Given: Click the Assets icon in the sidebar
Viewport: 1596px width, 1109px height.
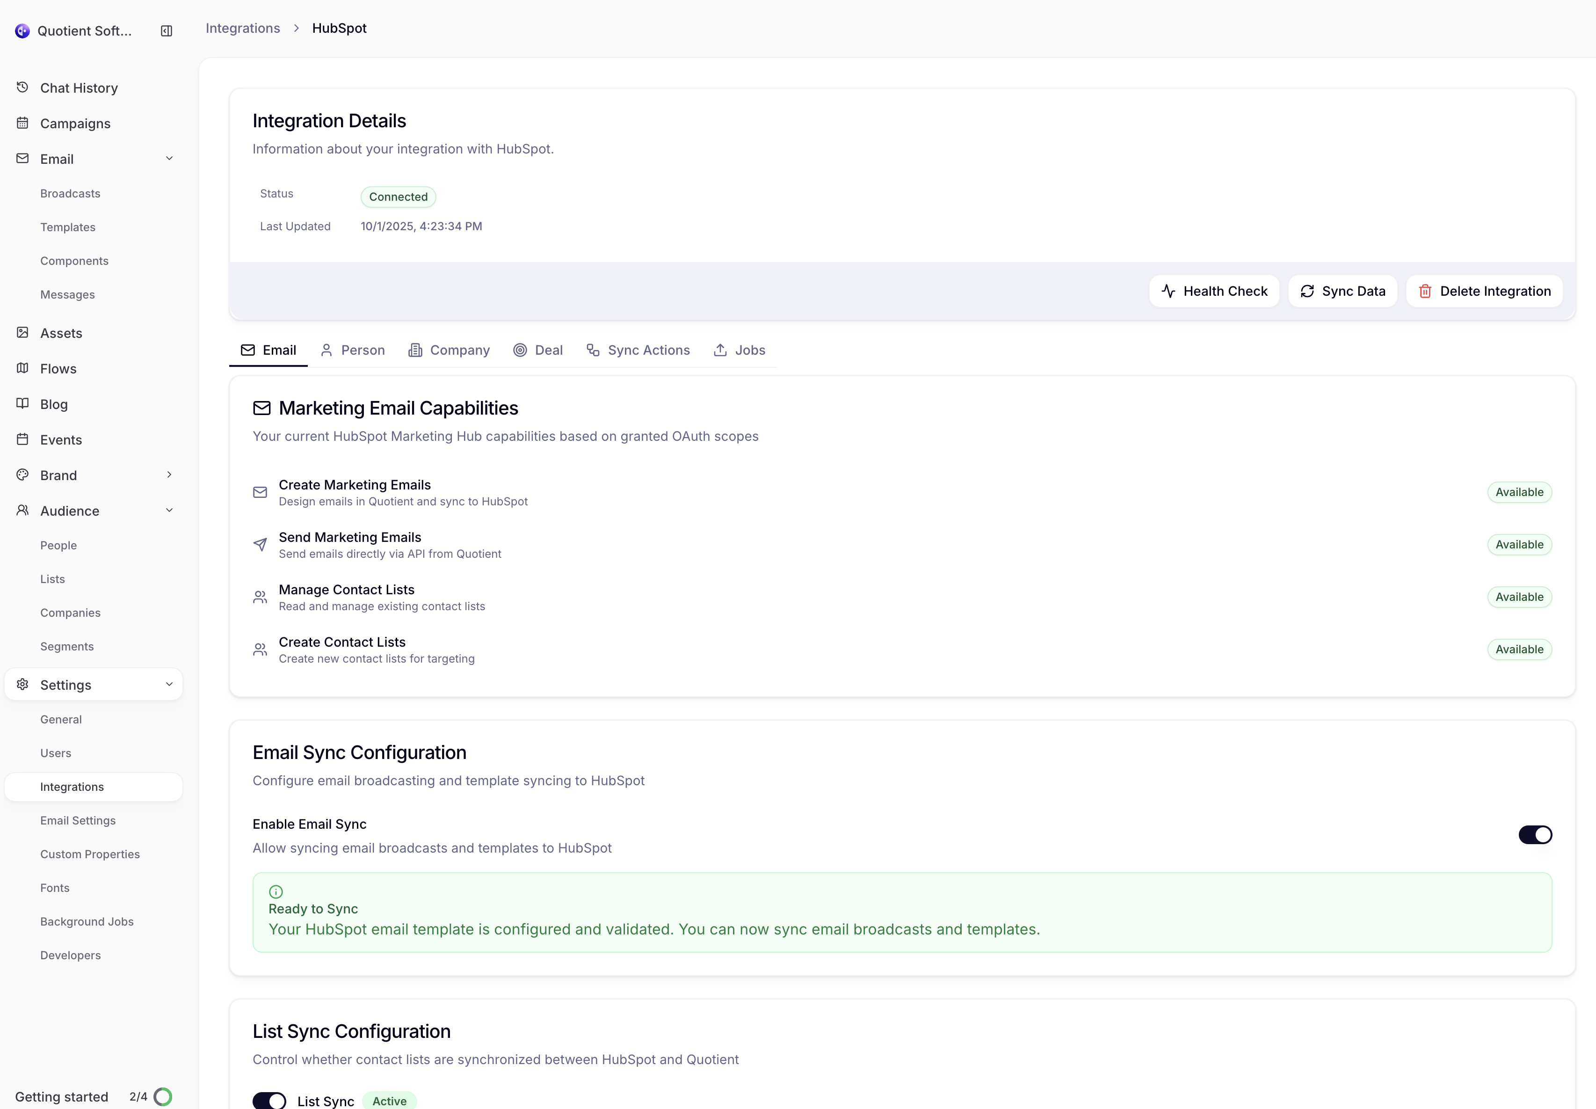Looking at the screenshot, I should (x=22, y=333).
